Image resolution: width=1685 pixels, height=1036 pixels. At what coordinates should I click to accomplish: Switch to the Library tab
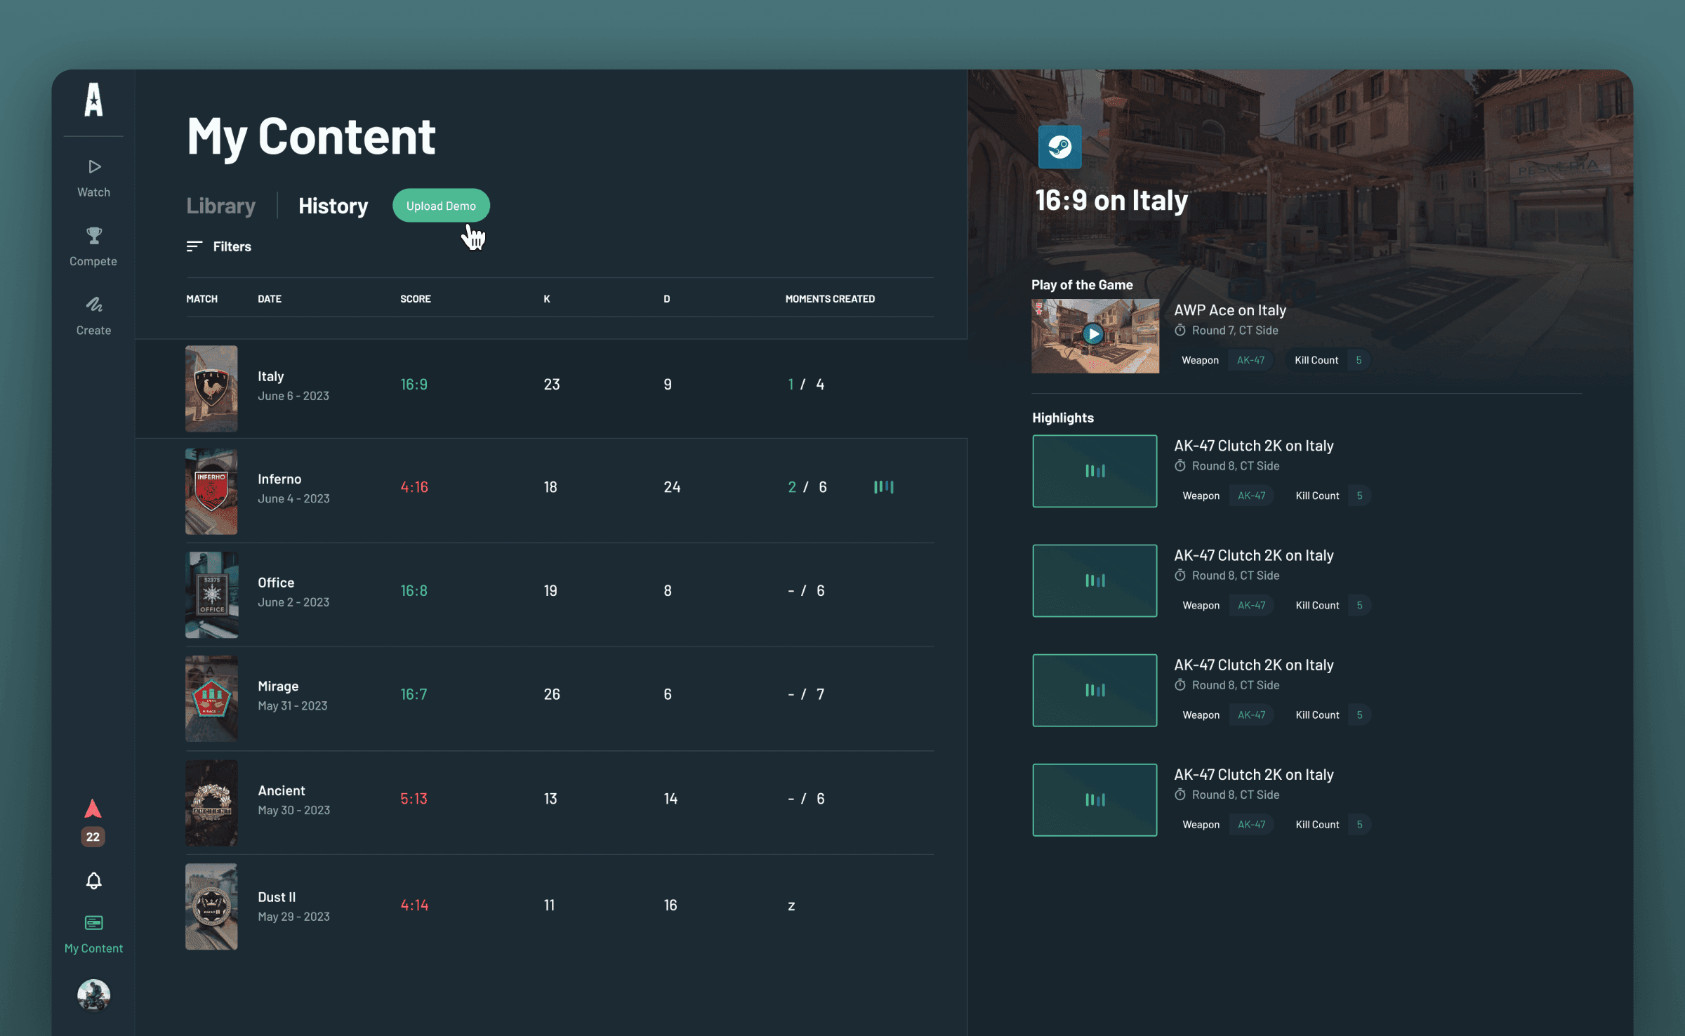220,206
